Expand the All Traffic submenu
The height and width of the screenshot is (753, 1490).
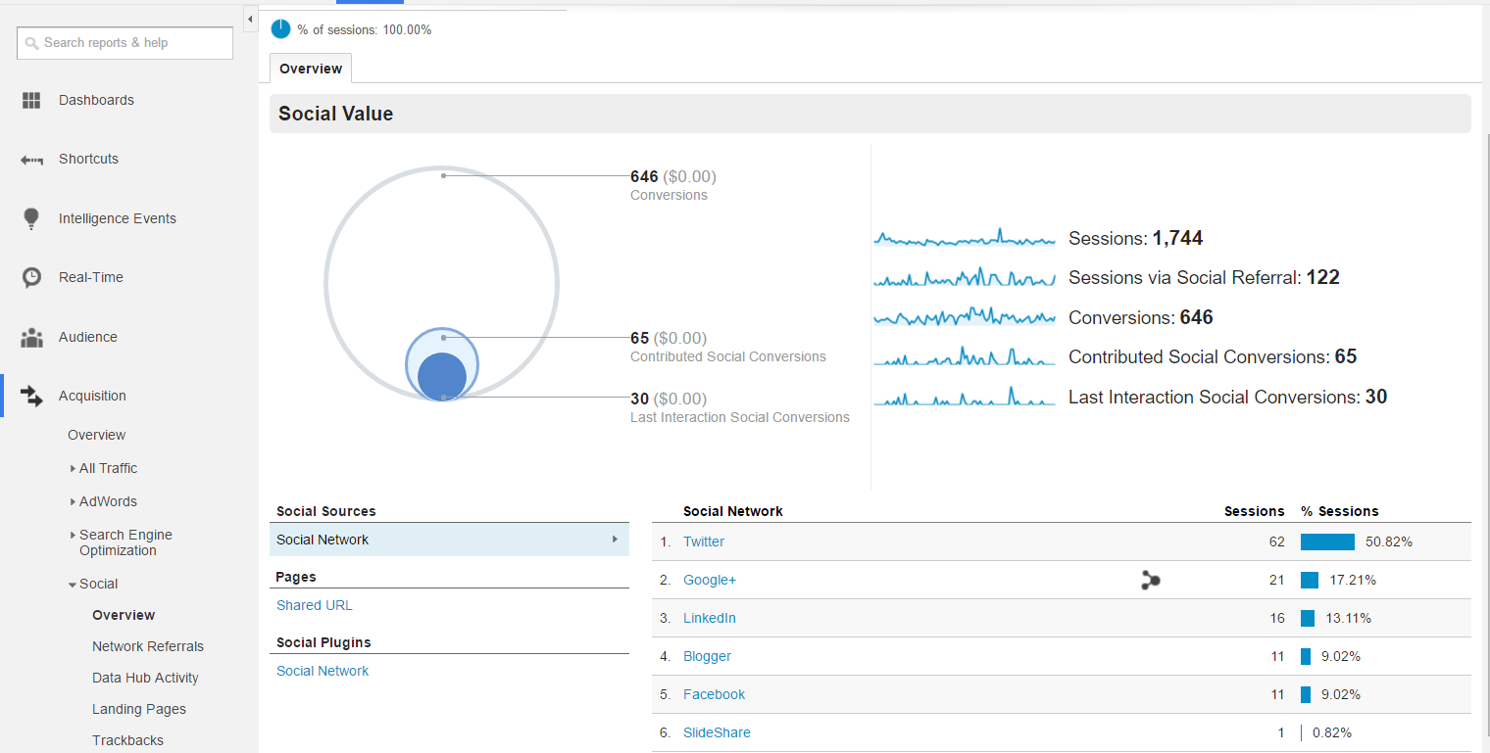point(74,469)
